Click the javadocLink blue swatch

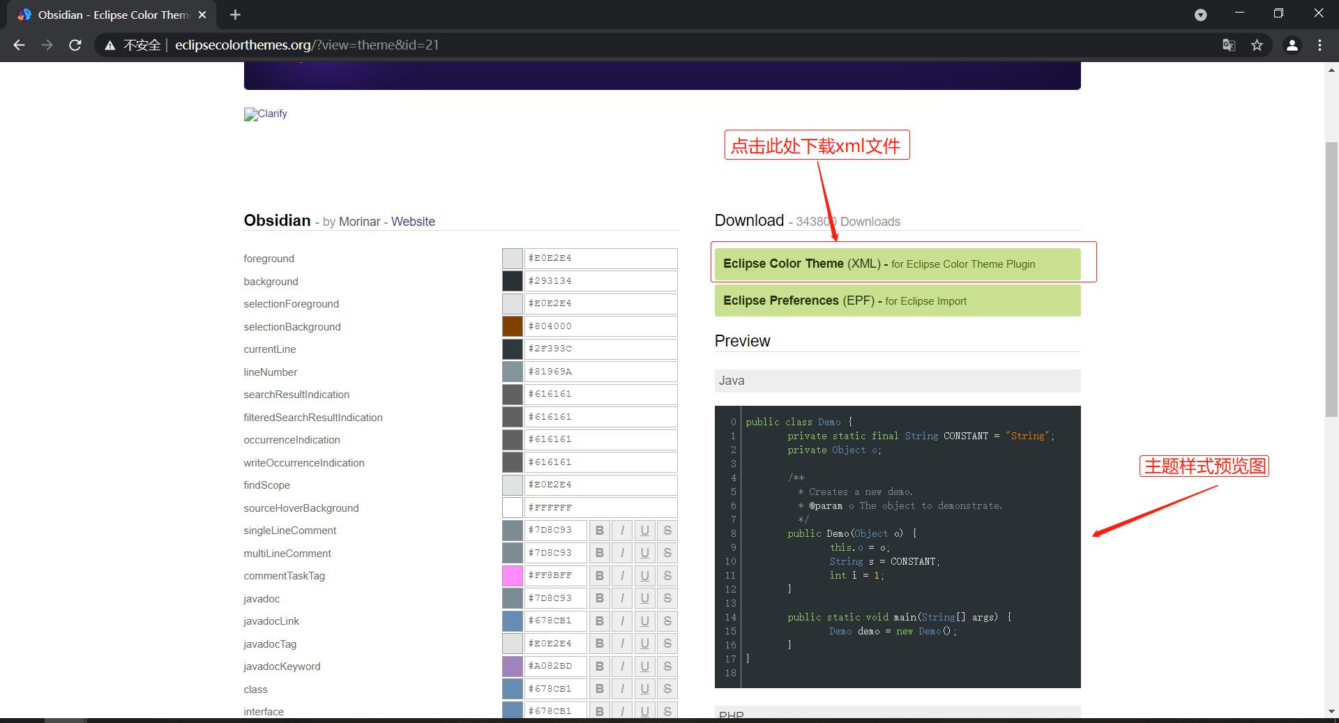point(513,621)
